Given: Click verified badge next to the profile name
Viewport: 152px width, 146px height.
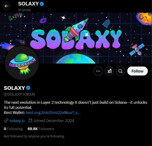Looking at the screenshot, I should 28,88.
